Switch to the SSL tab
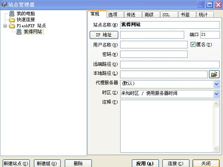Image resolution: width=223 pixels, height=167 pixels. 169,15
